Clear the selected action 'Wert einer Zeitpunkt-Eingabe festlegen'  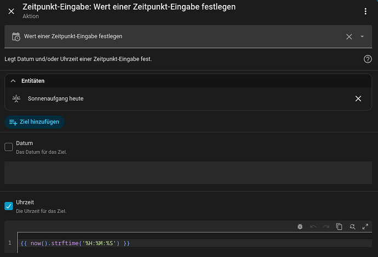349,37
